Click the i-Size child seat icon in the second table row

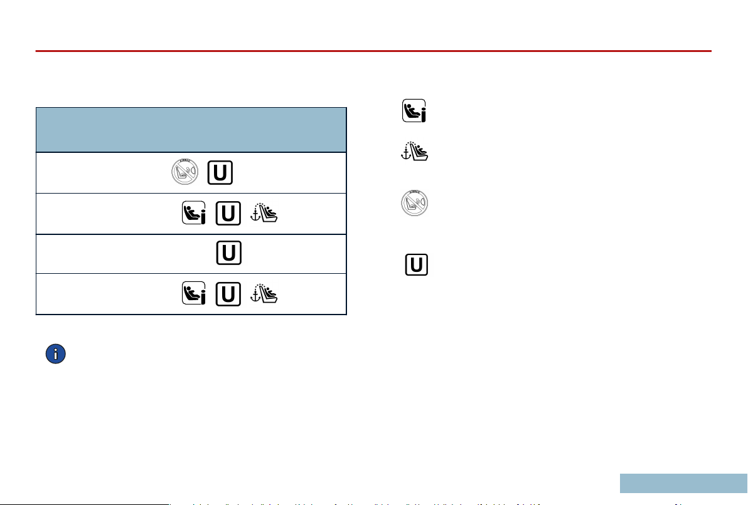pyautogui.click(x=194, y=213)
